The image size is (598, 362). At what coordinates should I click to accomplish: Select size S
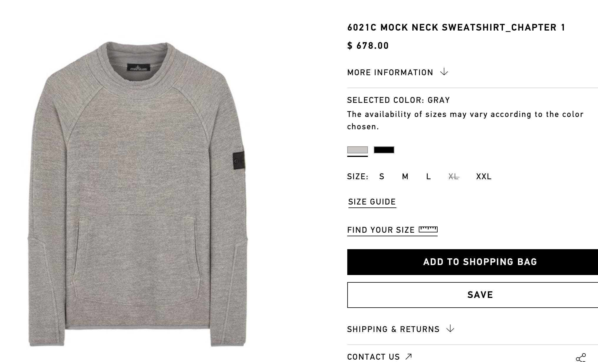tap(382, 177)
